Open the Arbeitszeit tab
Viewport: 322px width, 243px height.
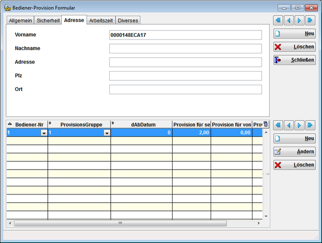click(x=101, y=20)
